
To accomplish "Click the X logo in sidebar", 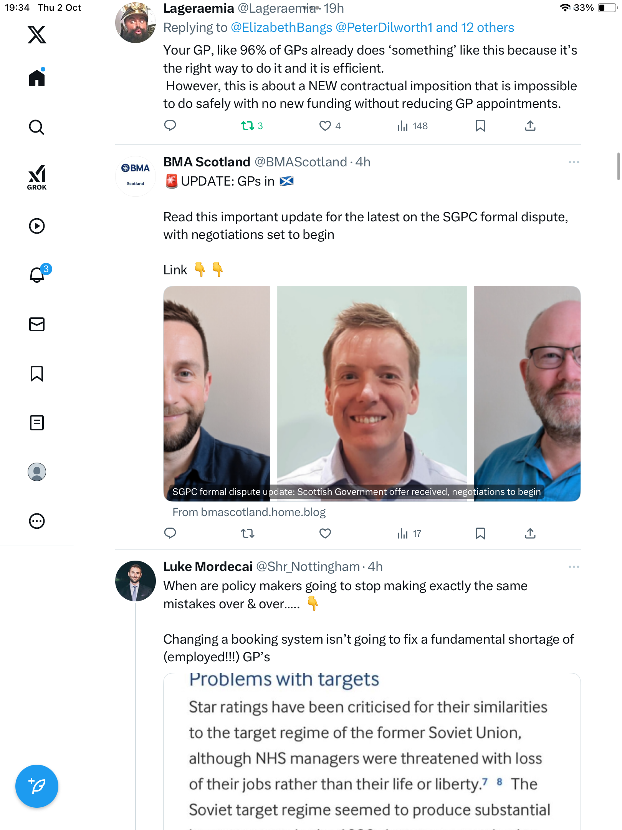I will tap(37, 35).
